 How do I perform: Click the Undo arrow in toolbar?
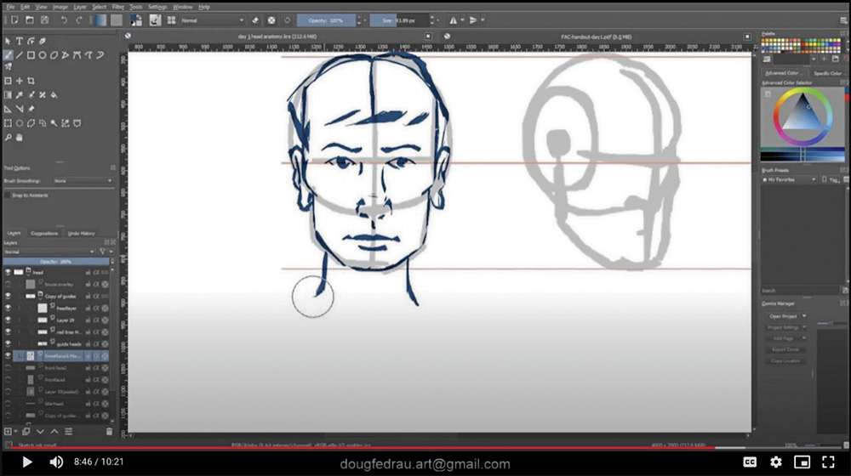(66, 20)
